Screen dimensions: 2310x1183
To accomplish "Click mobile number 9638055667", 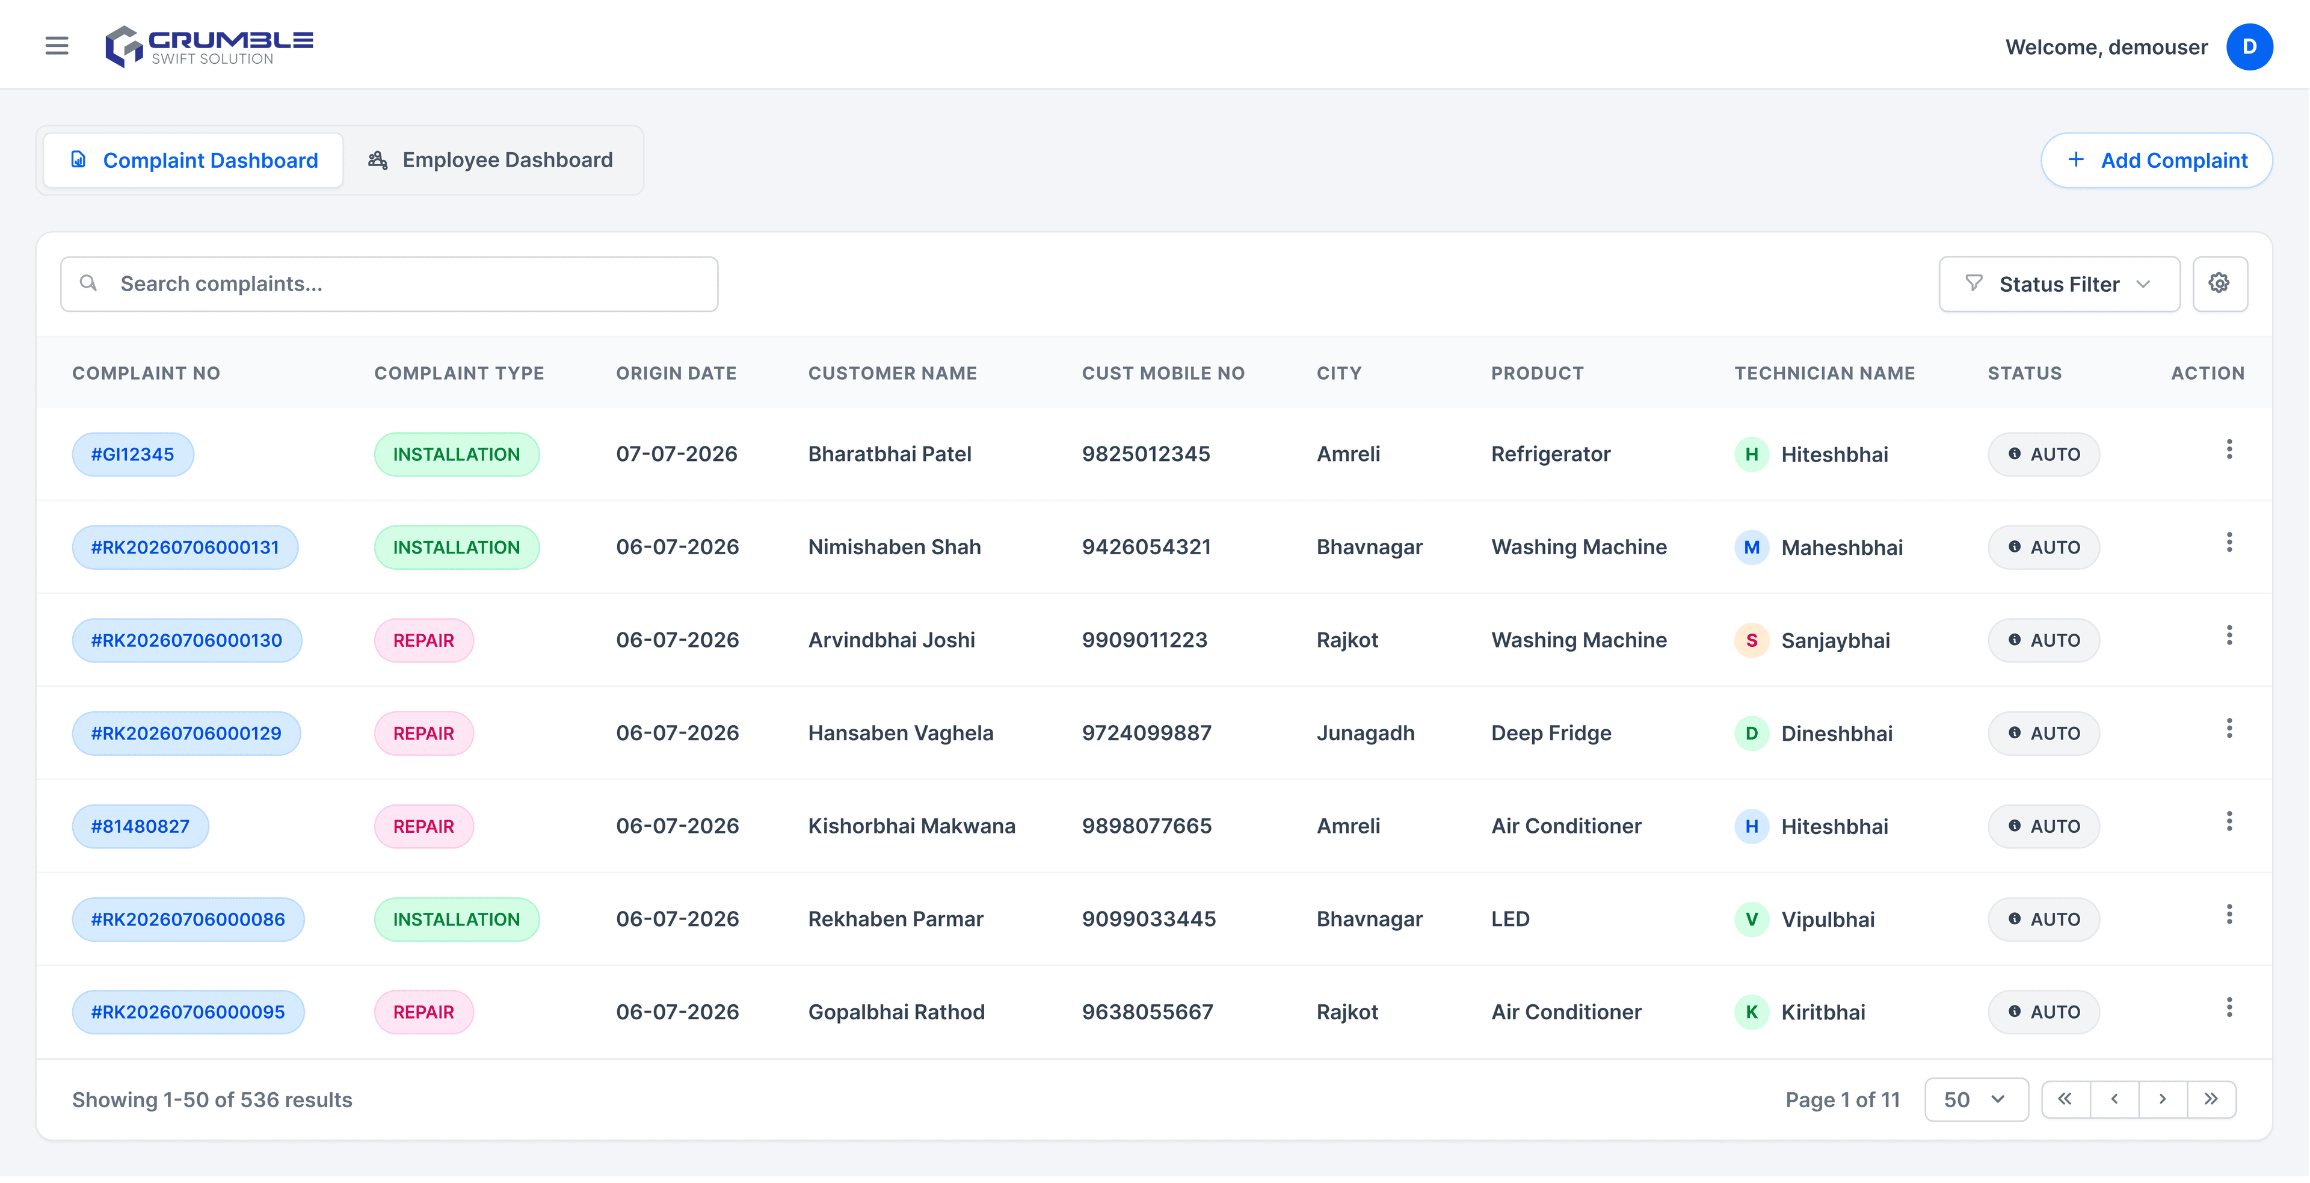I will 1147,1013.
